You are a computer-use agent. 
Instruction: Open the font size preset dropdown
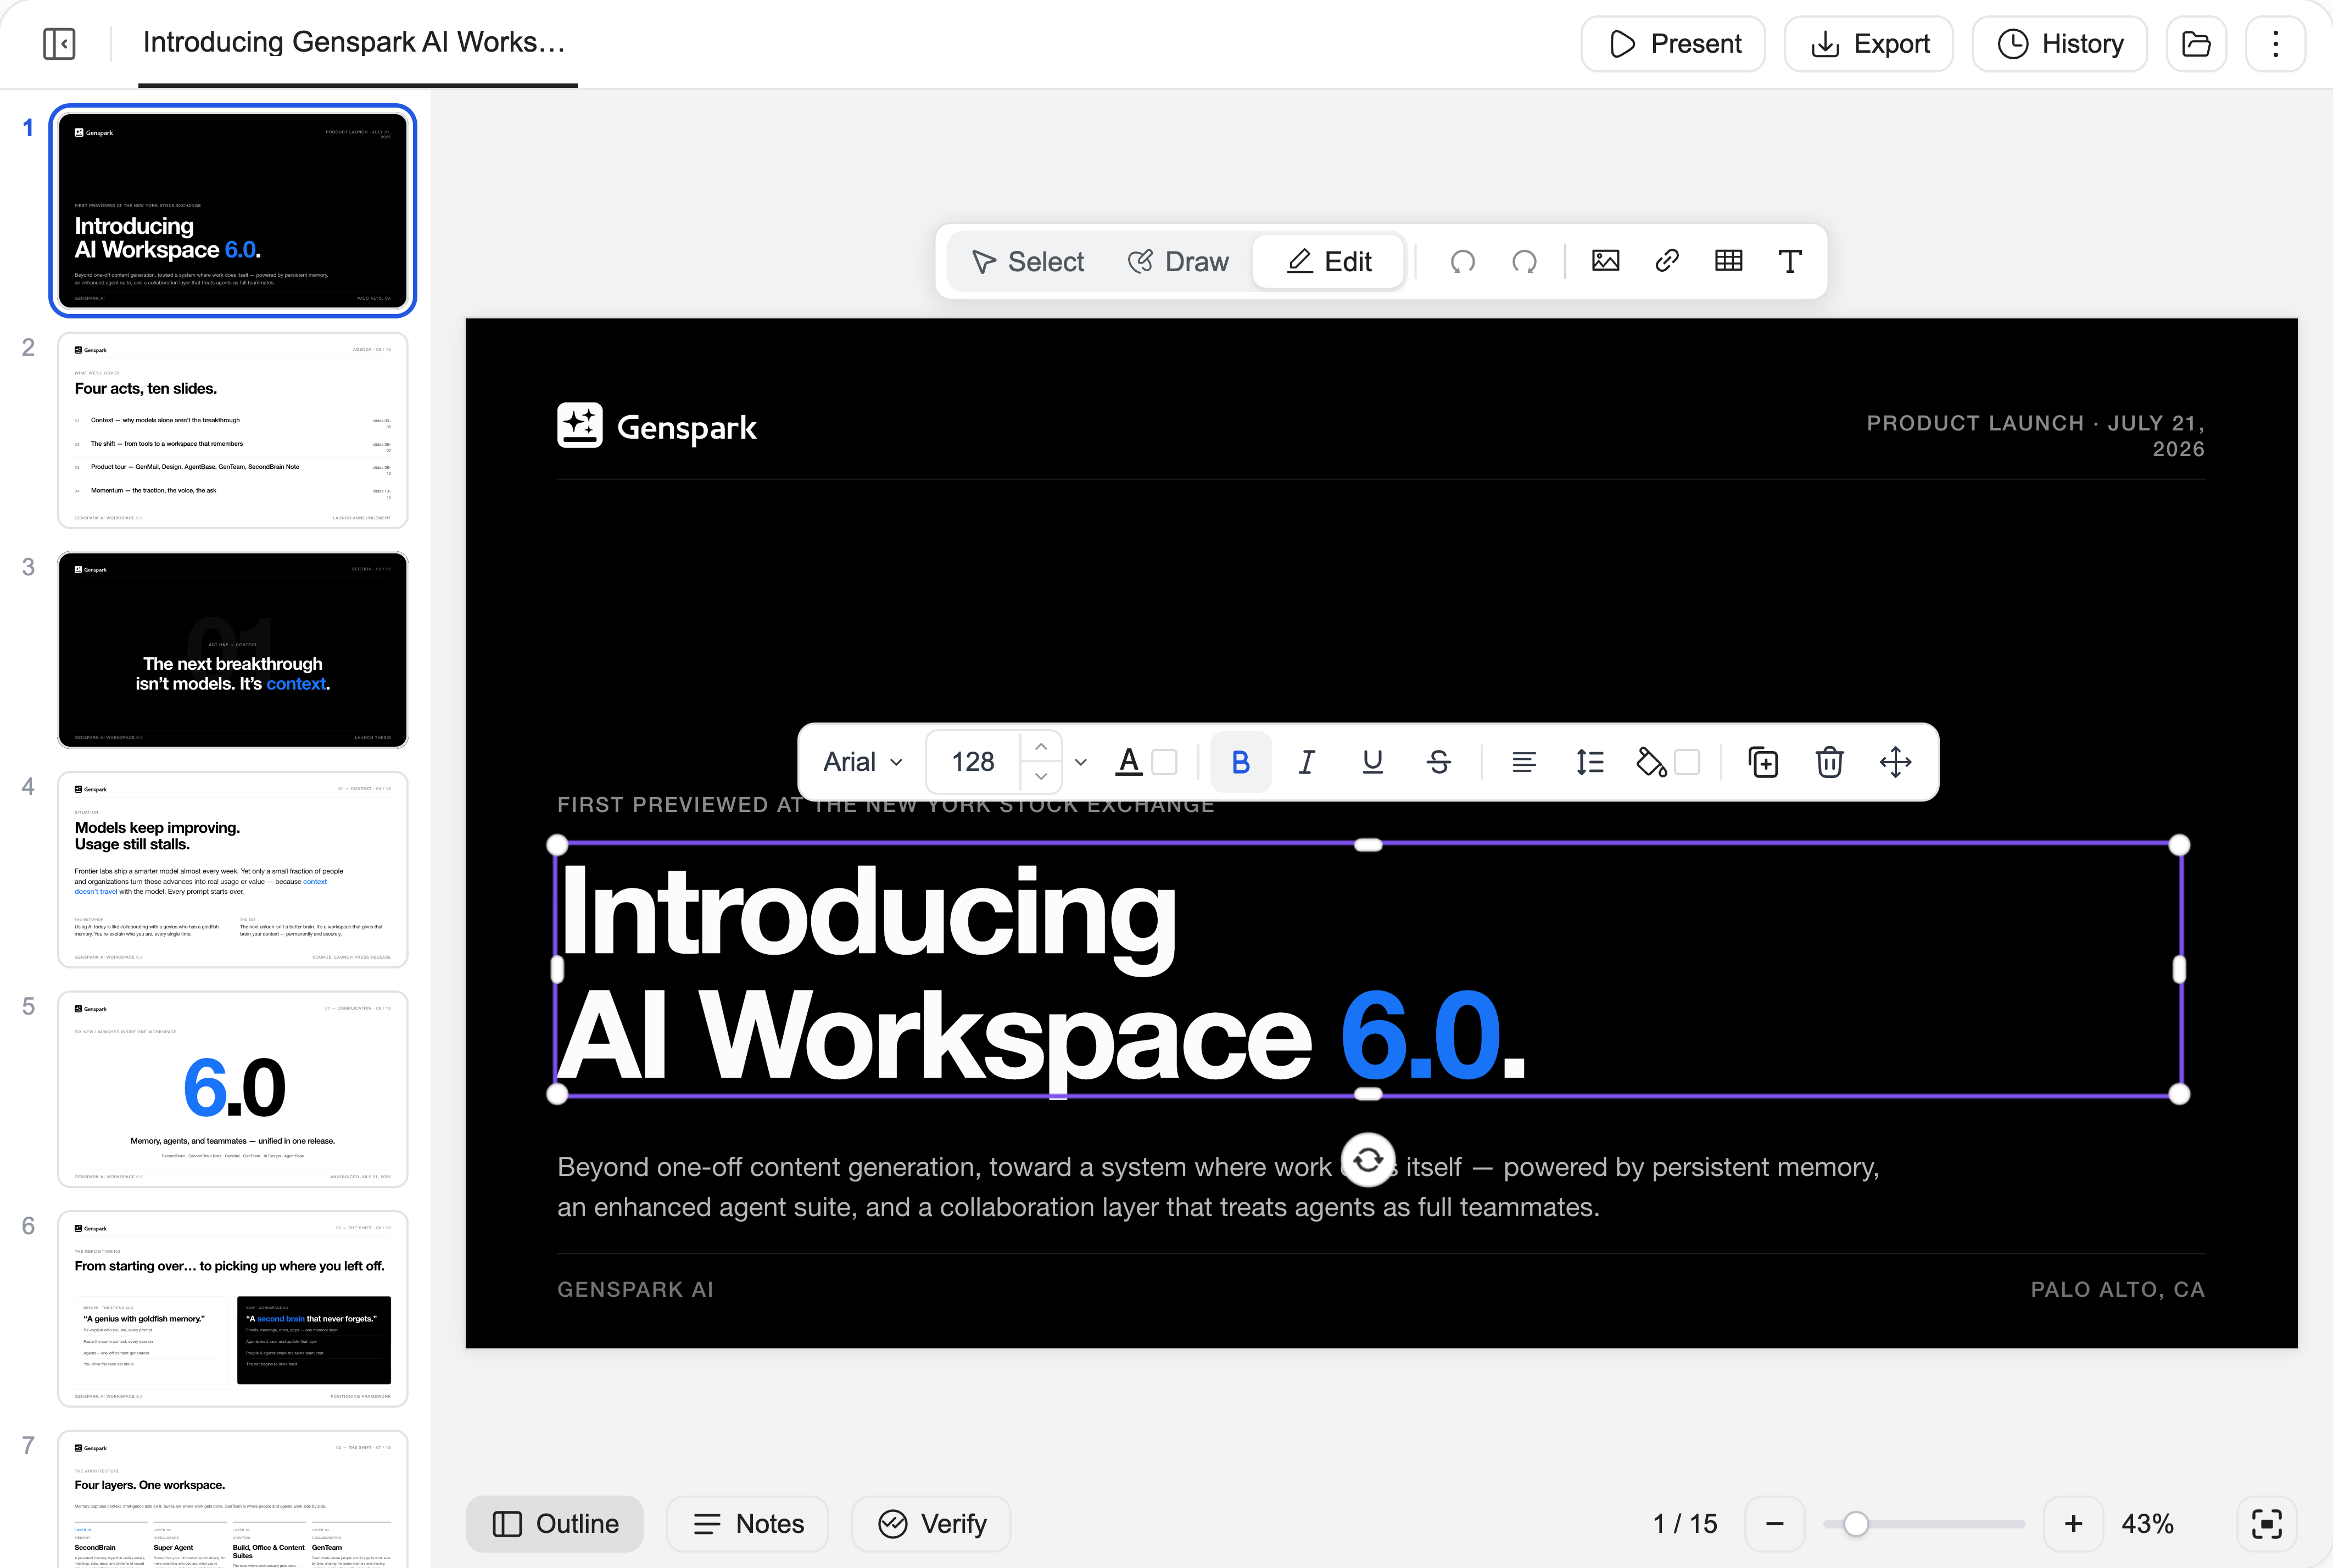(1080, 762)
